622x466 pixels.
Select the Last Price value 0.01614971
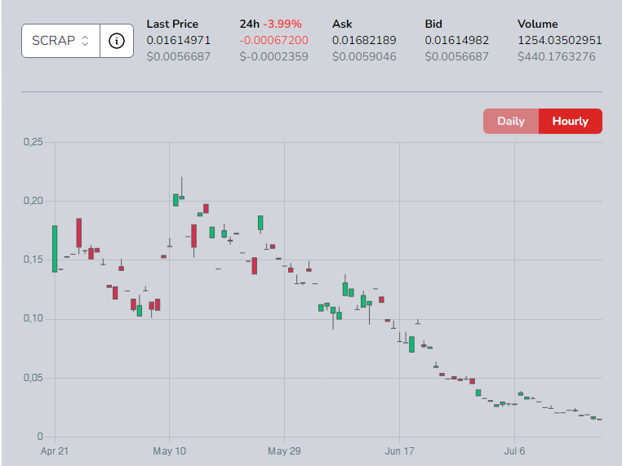point(179,41)
